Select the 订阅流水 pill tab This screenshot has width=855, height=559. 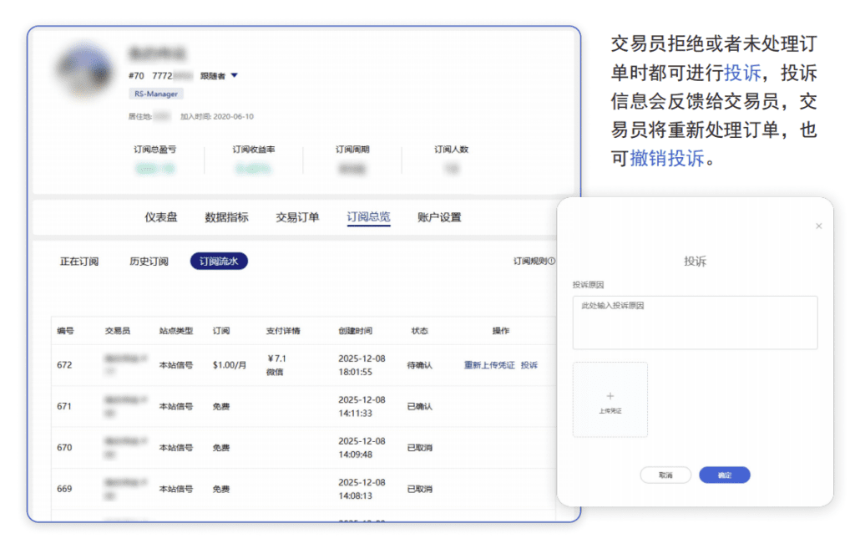point(219,262)
